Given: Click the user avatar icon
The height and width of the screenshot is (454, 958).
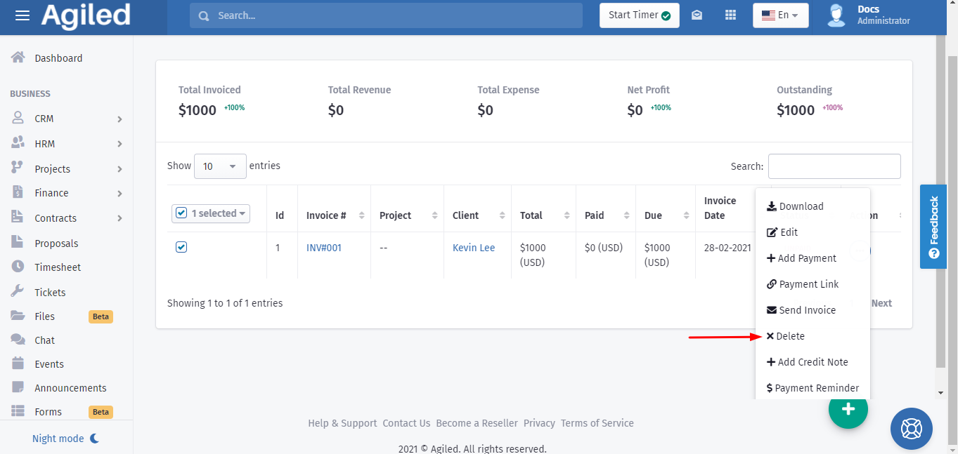Looking at the screenshot, I should (x=836, y=15).
